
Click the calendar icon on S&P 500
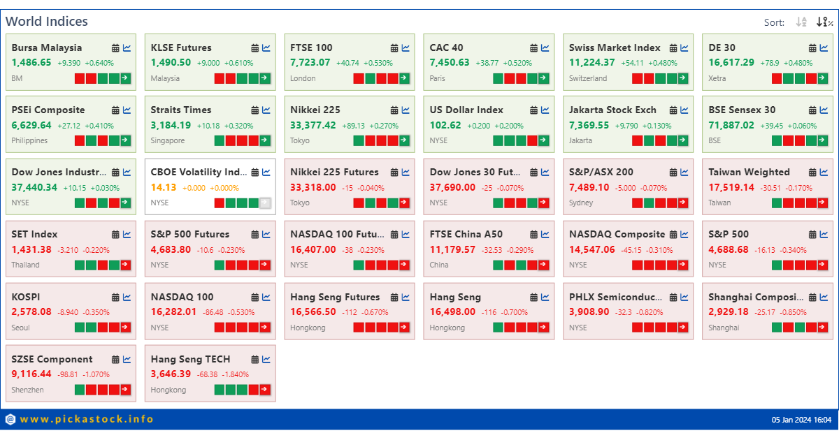(811, 234)
